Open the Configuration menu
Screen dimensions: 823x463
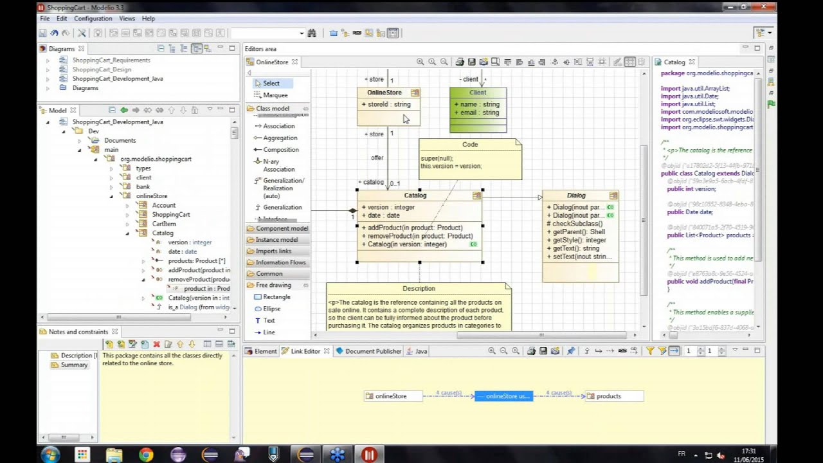point(93,19)
